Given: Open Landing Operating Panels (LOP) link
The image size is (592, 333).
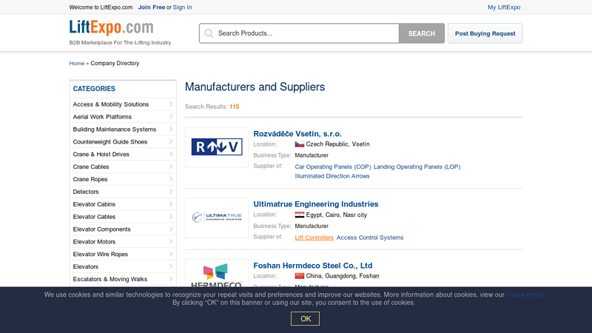Looking at the screenshot, I should point(417,167).
